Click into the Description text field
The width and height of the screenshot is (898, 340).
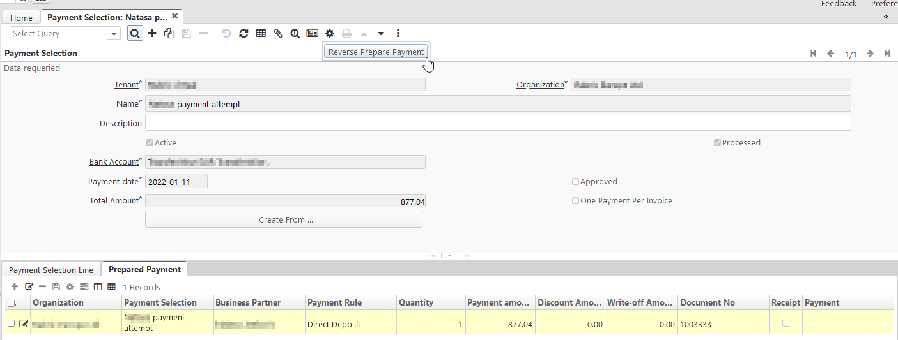tap(497, 123)
